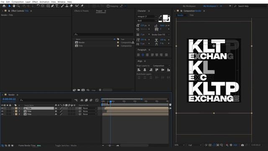Toggle the Graph Editor button in the timeline
This screenshot has height=151, width=268.
[x=97, y=100]
